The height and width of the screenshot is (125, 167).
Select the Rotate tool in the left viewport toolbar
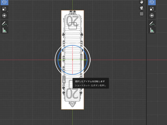pyautogui.click(x=4, y=2)
